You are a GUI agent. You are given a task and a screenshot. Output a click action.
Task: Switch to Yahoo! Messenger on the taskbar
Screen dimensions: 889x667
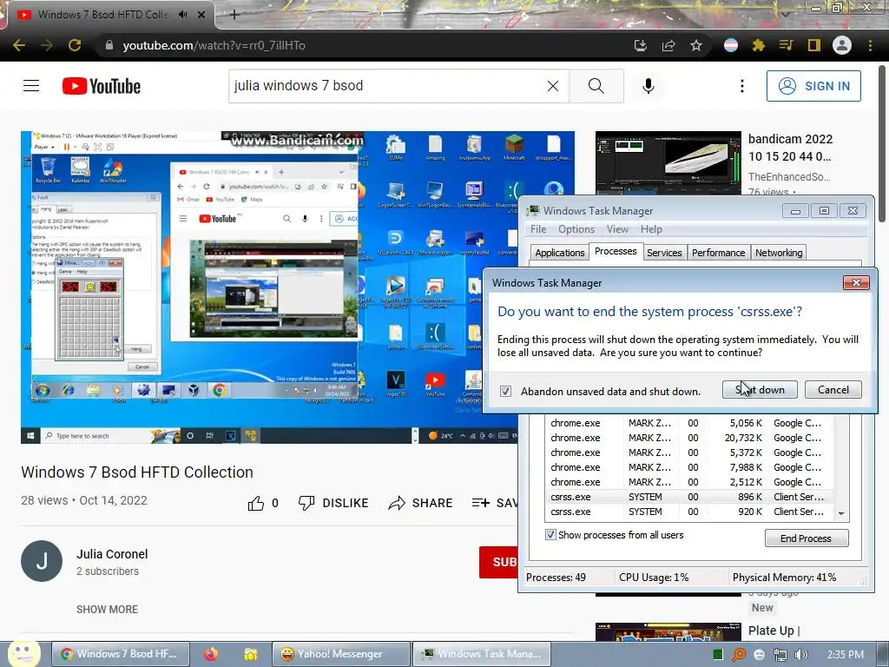340,654
